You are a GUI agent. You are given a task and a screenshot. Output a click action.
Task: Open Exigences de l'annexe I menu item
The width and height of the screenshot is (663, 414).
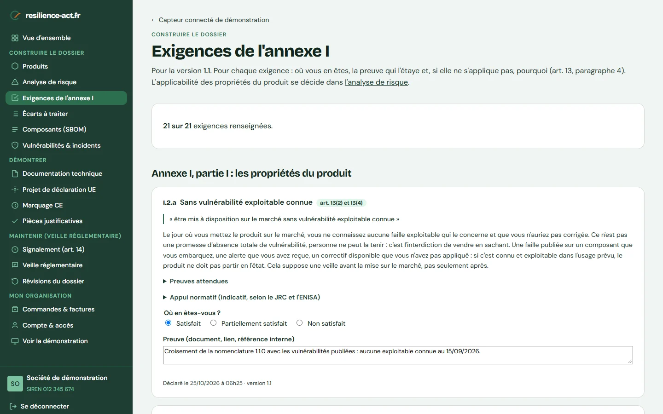(x=66, y=98)
